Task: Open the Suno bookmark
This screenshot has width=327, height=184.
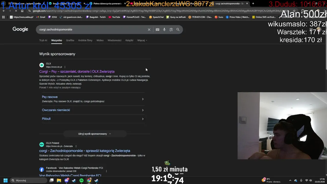Action: 219,17
